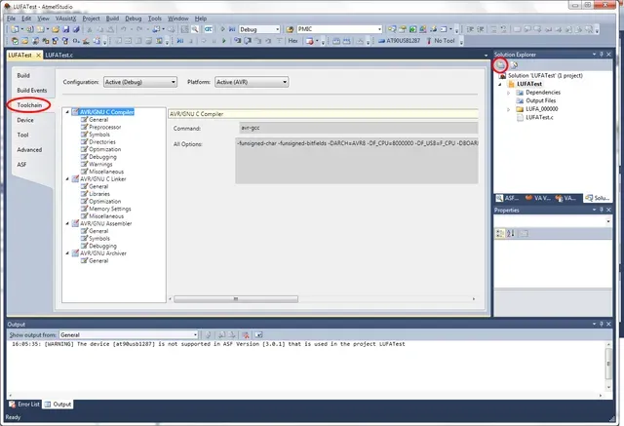Viewport: 624px width, 426px height.
Task: Open the Tools menu
Action: click(155, 19)
